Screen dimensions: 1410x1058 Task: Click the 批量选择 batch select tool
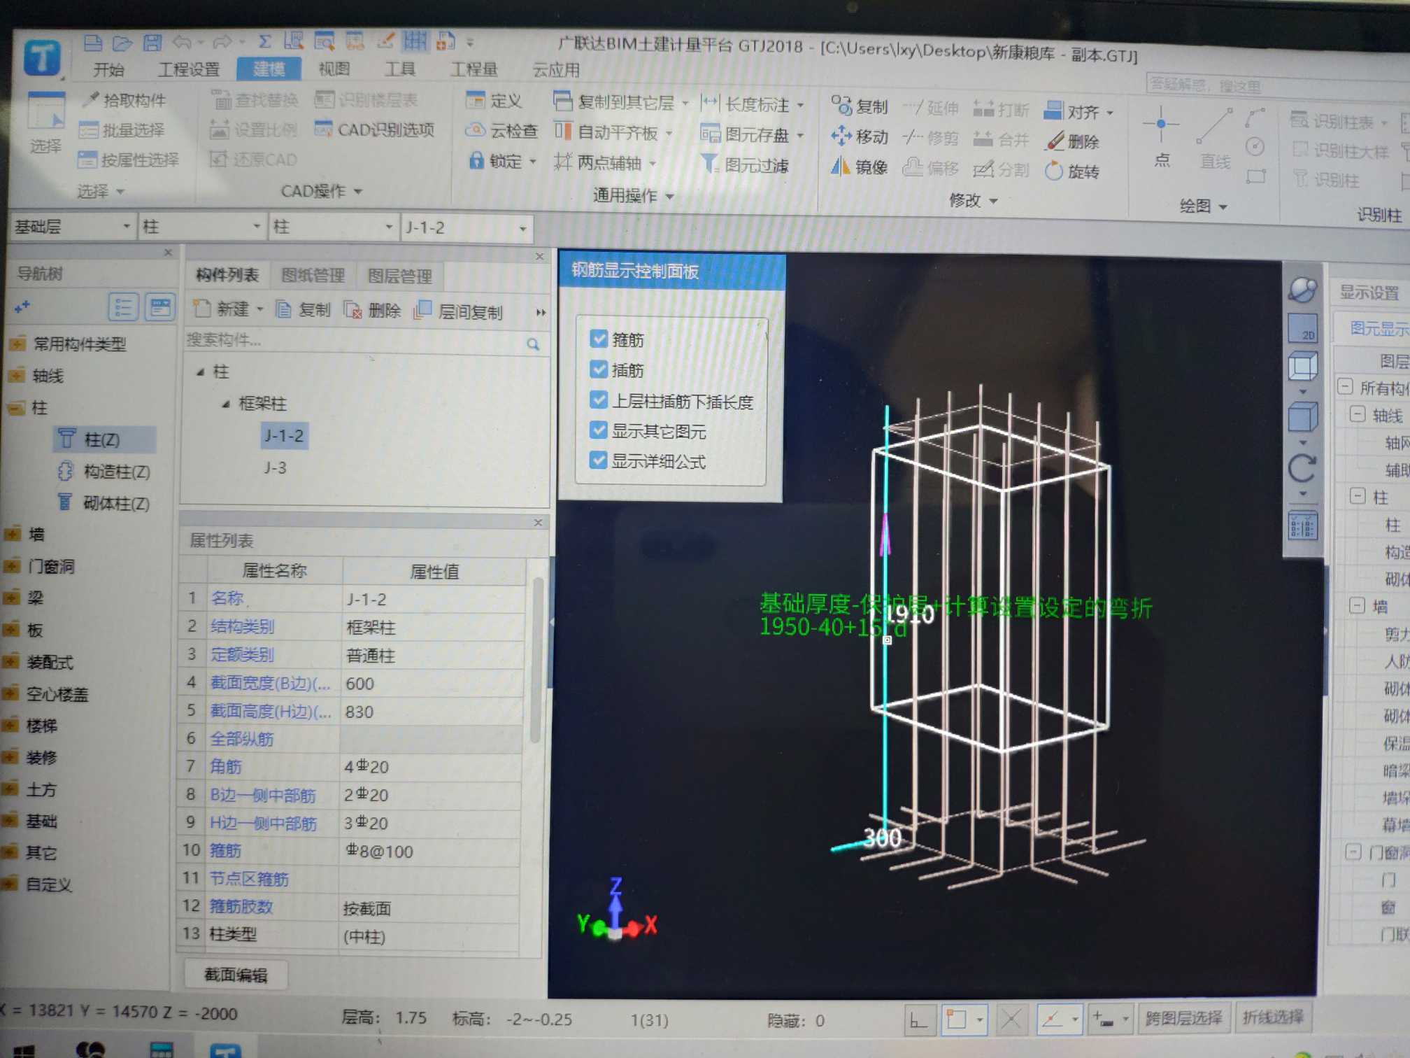click(x=122, y=130)
